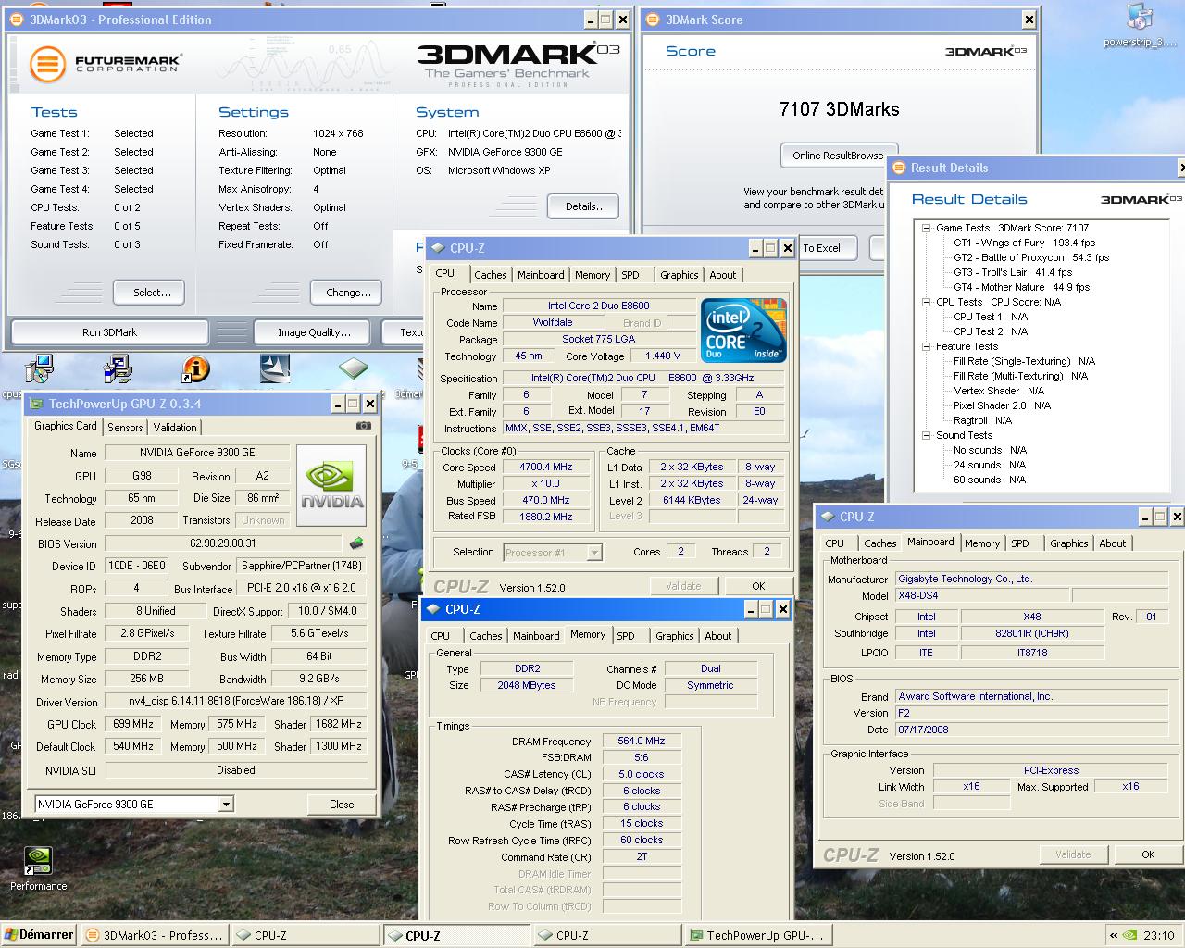Viewport: 1185px width, 948px height.
Task: Open the powerstrip desktop shortcut
Action: [x=1140, y=25]
